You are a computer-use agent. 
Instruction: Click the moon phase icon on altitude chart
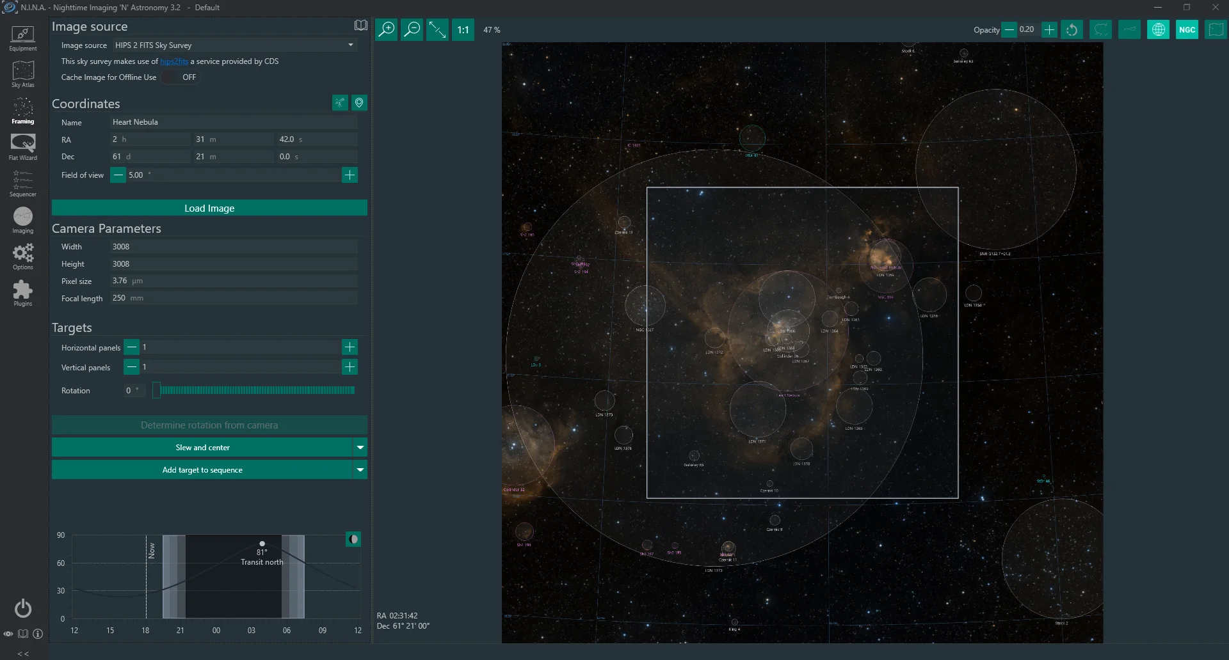tap(353, 539)
